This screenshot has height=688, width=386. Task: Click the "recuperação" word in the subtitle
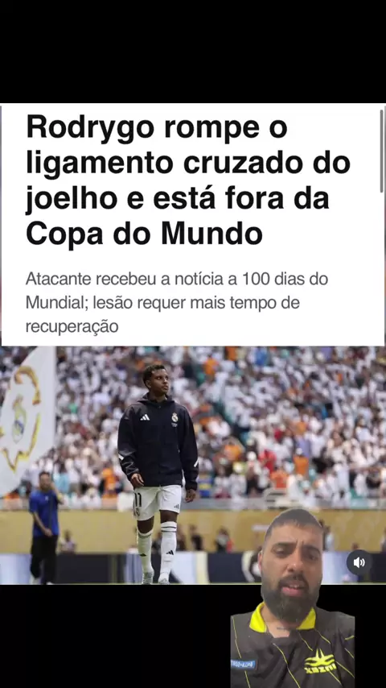click(72, 327)
